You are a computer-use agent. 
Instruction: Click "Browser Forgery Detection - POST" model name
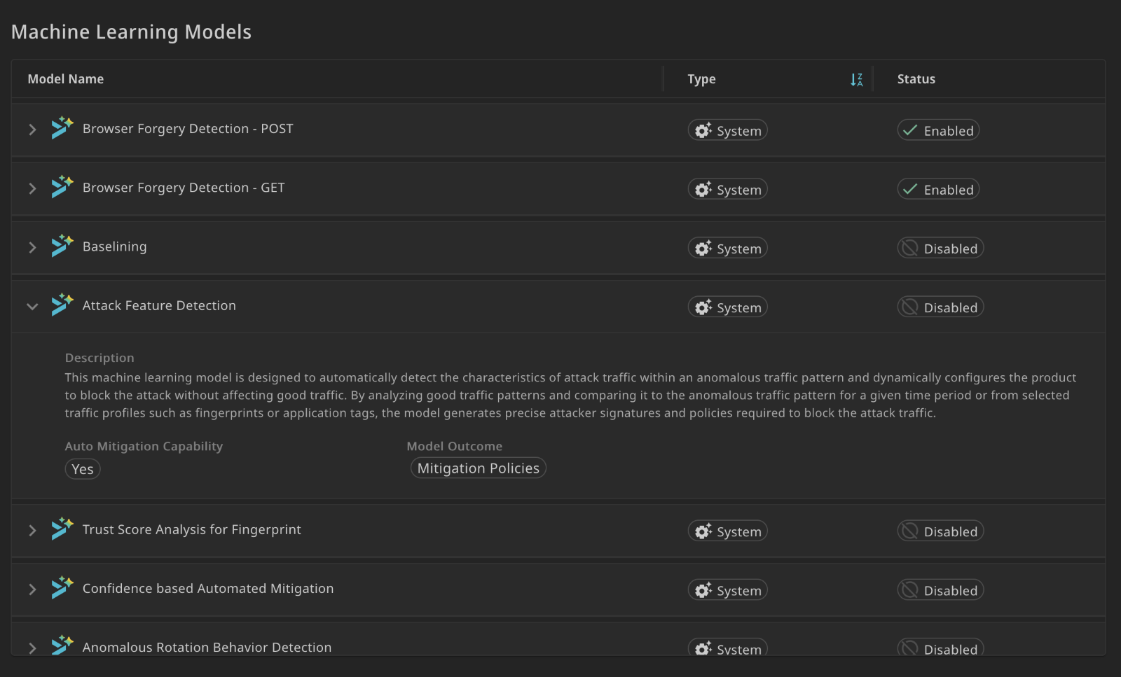point(188,129)
